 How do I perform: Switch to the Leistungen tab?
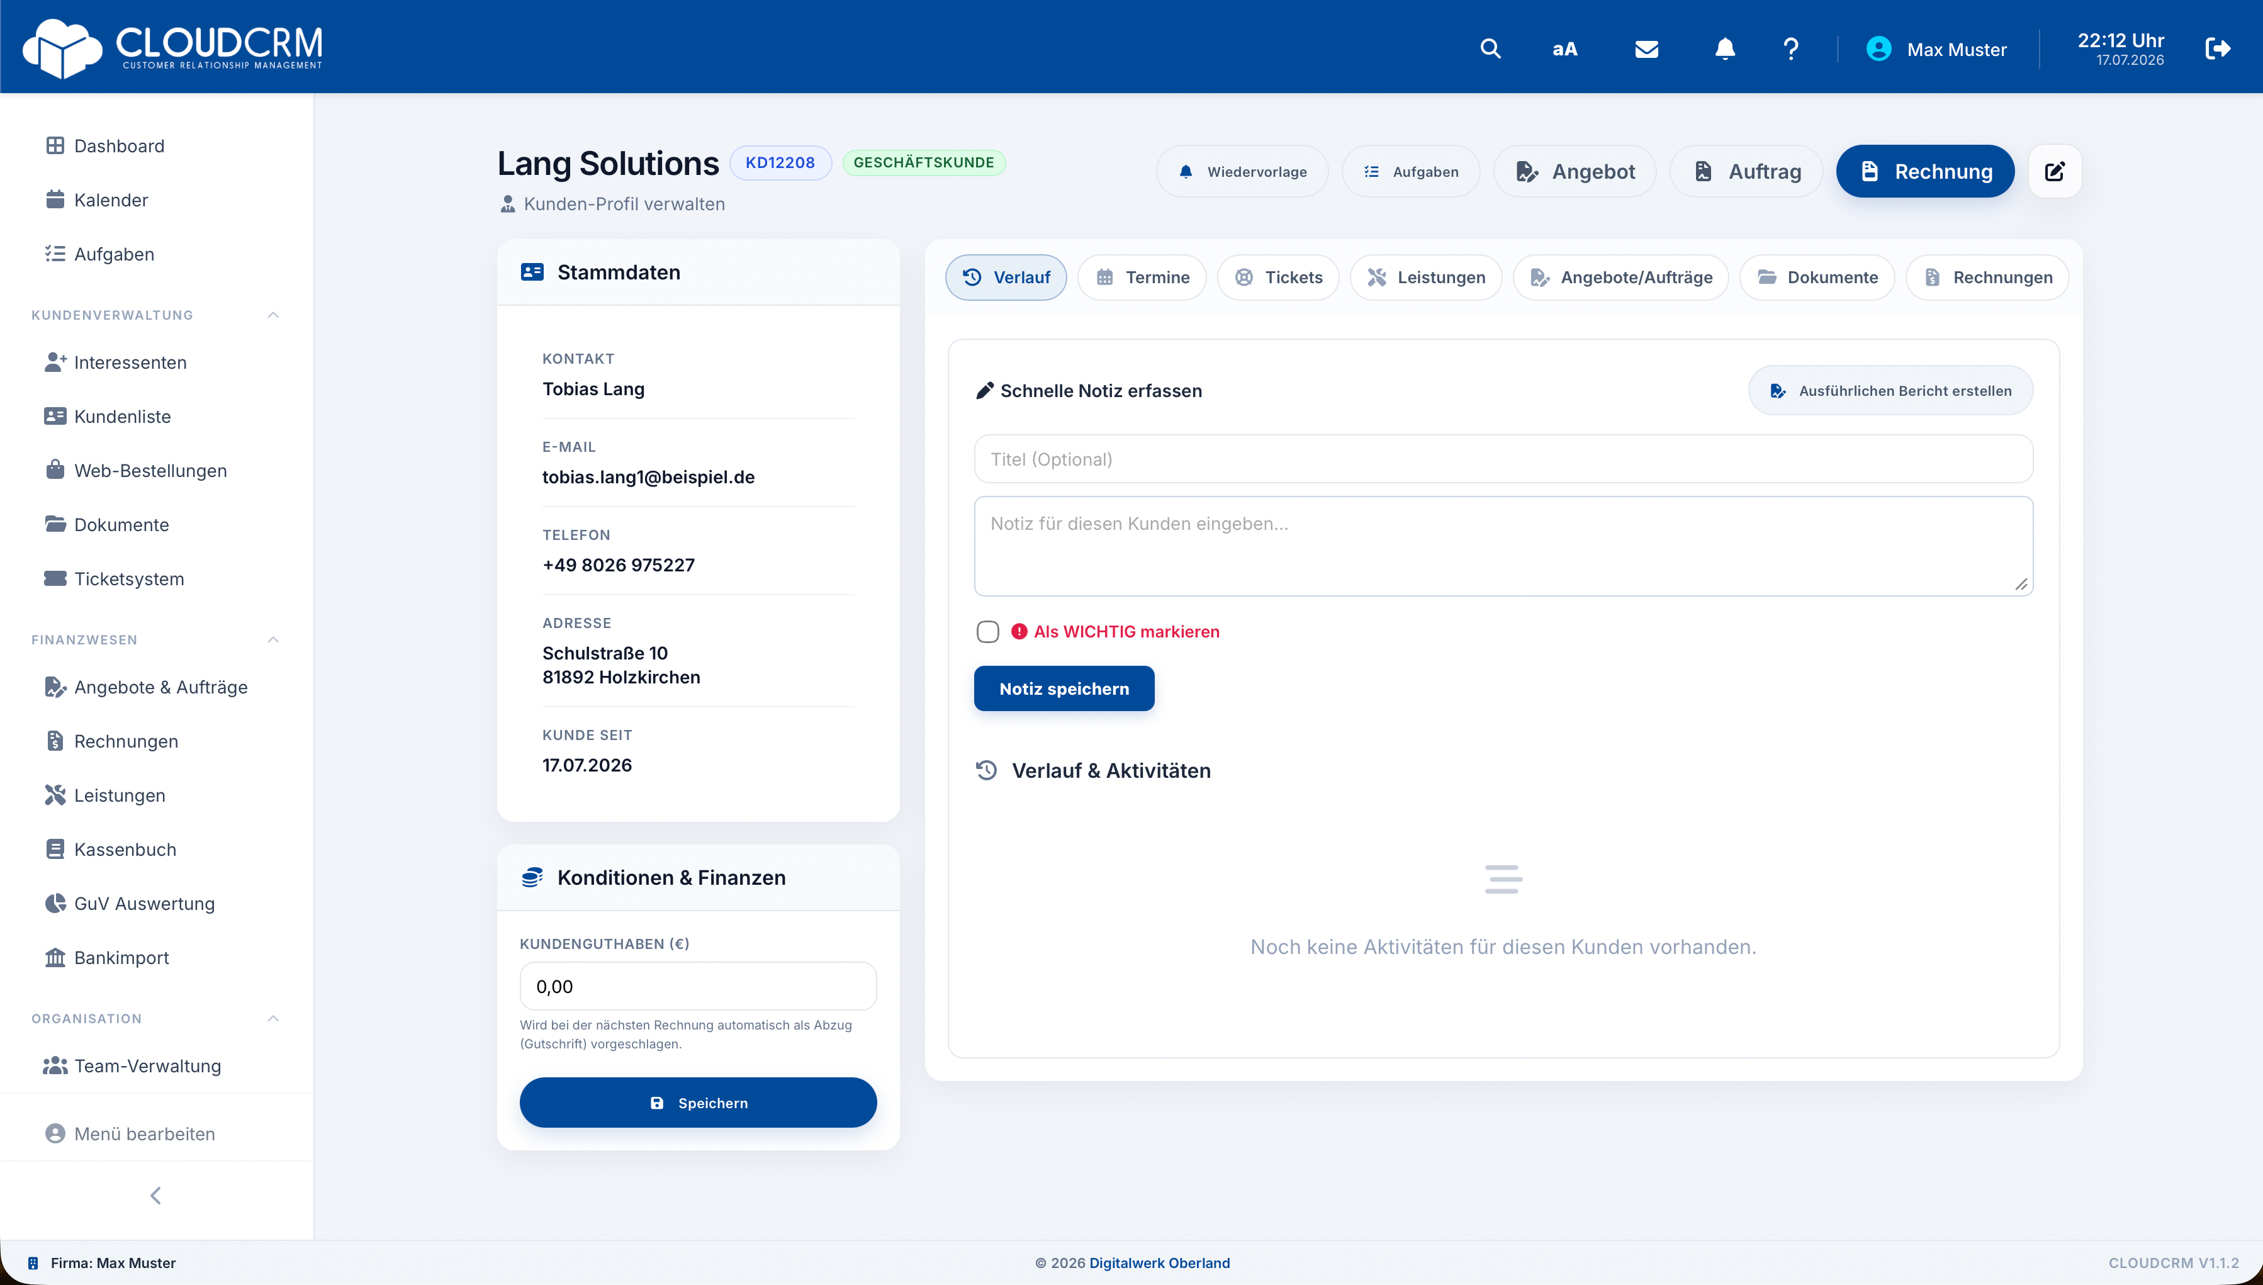(x=1426, y=277)
